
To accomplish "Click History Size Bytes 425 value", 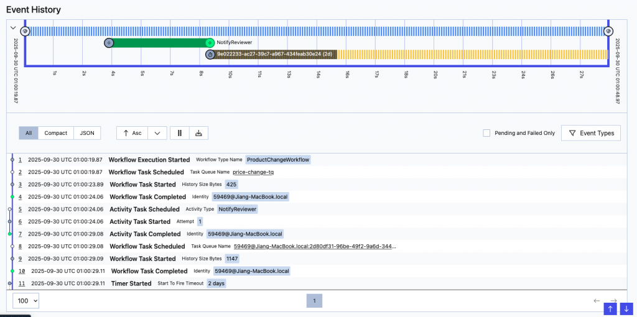I will 231,184.
